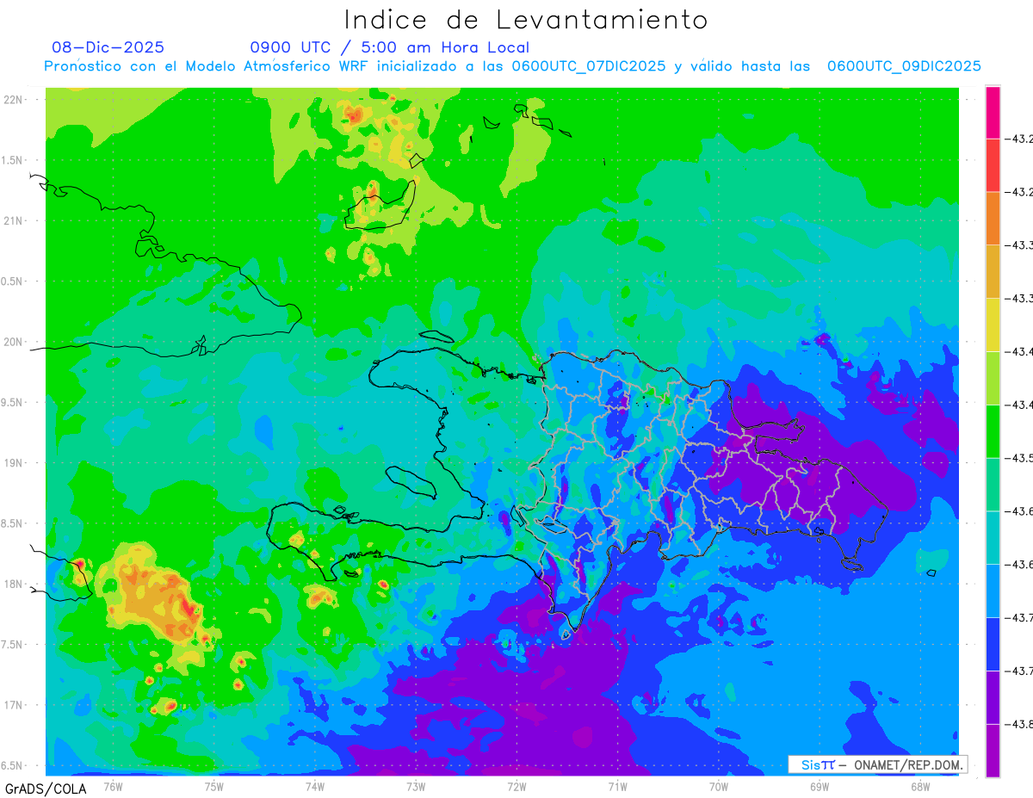Click the '17N' latitude label
The width and height of the screenshot is (1033, 798).
click(x=14, y=705)
